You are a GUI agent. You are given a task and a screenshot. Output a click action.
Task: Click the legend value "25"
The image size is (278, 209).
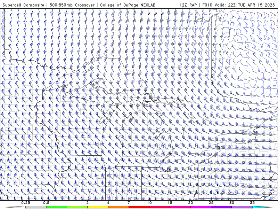click(x=211, y=203)
